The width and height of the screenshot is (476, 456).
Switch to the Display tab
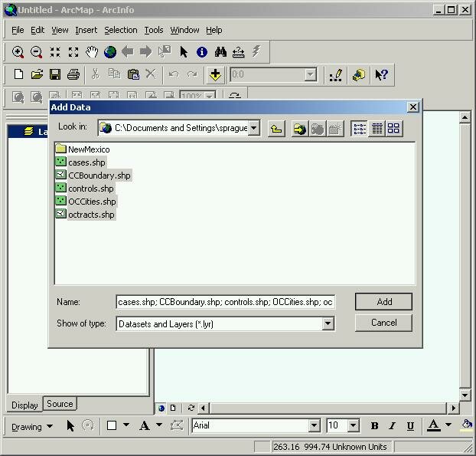[24, 405]
